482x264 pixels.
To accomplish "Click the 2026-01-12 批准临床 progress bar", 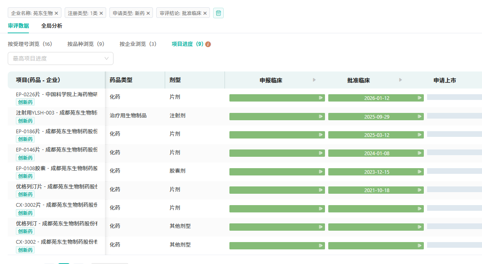I will (376, 98).
